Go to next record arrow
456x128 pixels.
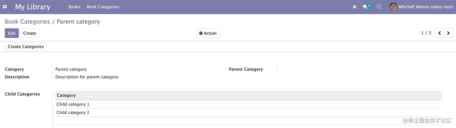[448, 33]
